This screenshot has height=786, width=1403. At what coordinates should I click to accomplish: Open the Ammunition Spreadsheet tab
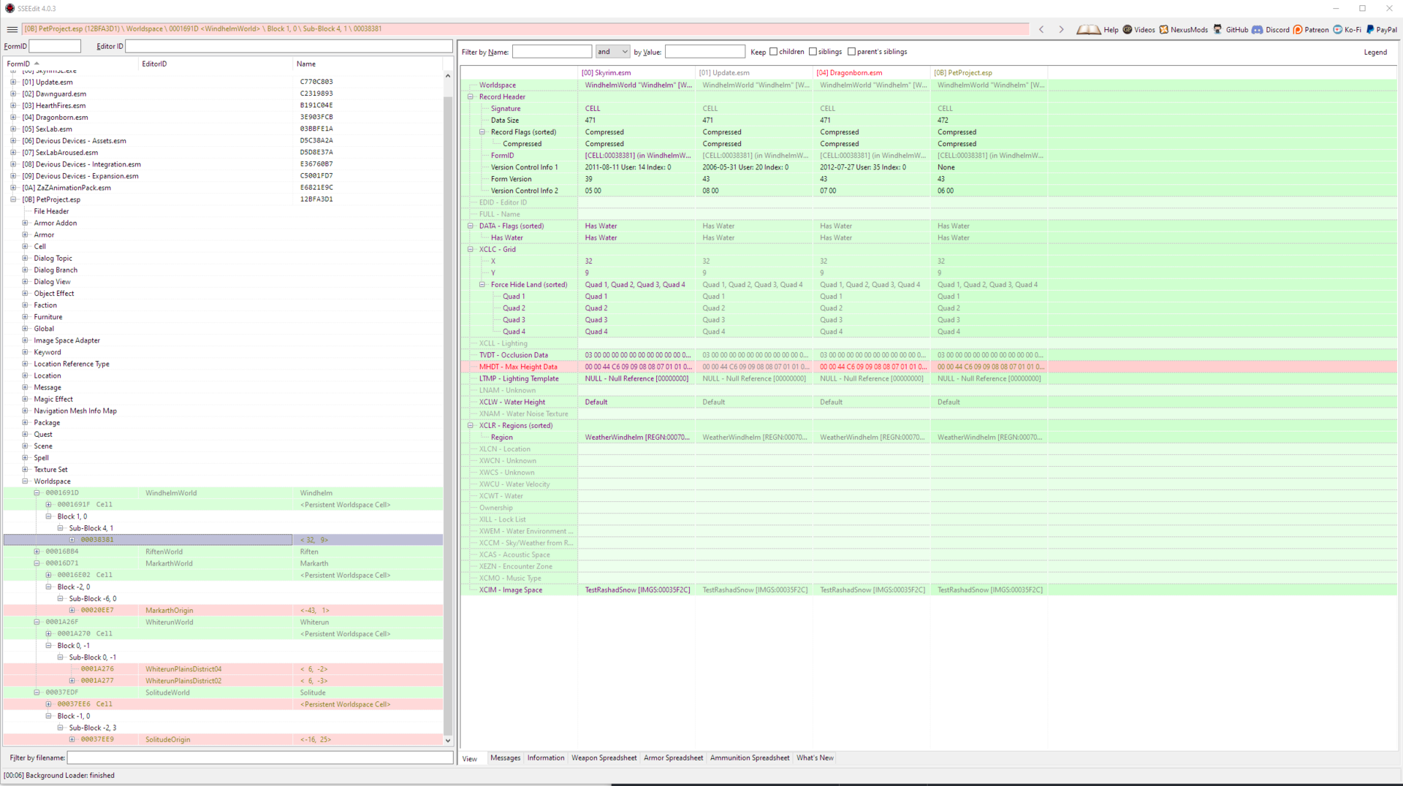click(750, 758)
